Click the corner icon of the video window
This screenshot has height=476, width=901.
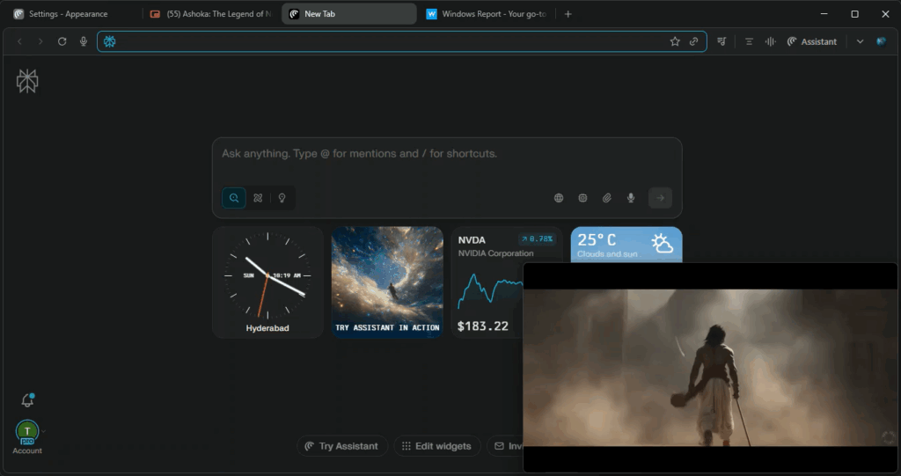click(889, 437)
